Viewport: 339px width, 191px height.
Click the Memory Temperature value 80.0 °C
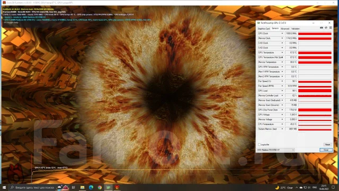291,62
